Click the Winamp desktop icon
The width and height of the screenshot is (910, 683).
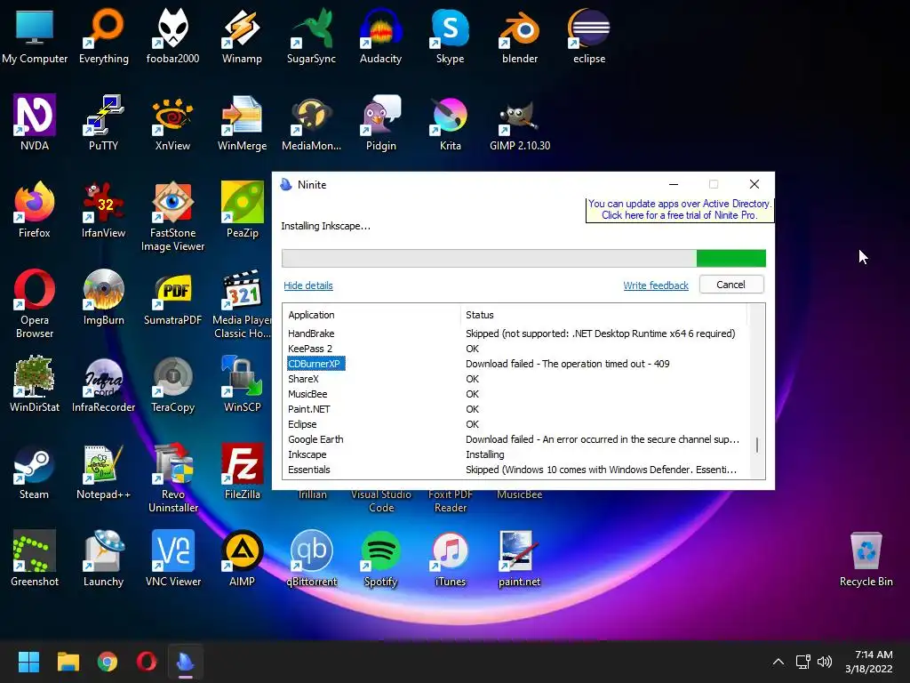coord(242,36)
